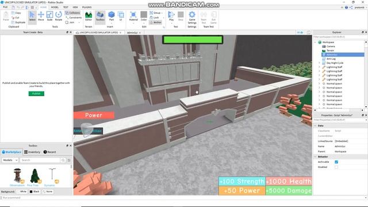Screen dimensions: 368x207
Task: Open the Color dropdown arrow
Action: click(144, 23)
